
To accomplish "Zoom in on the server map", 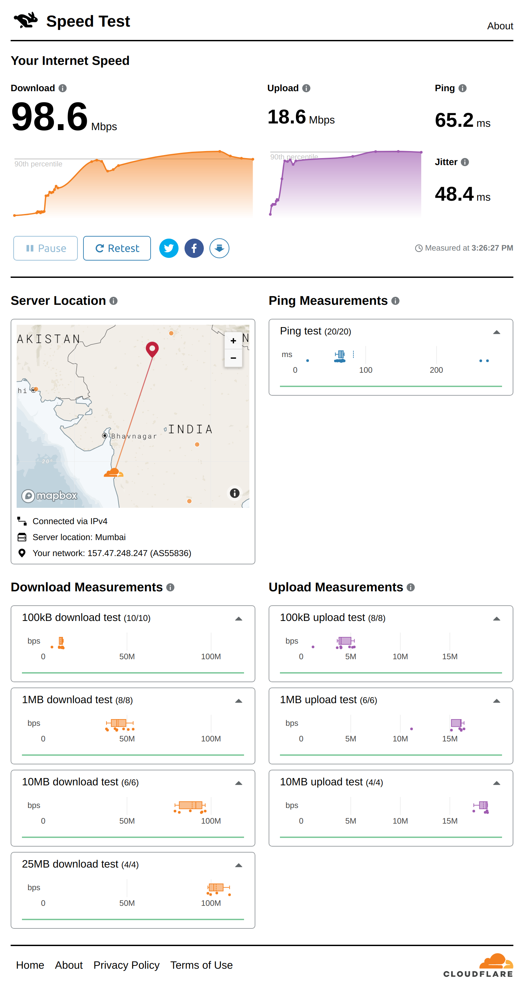I will [x=233, y=341].
